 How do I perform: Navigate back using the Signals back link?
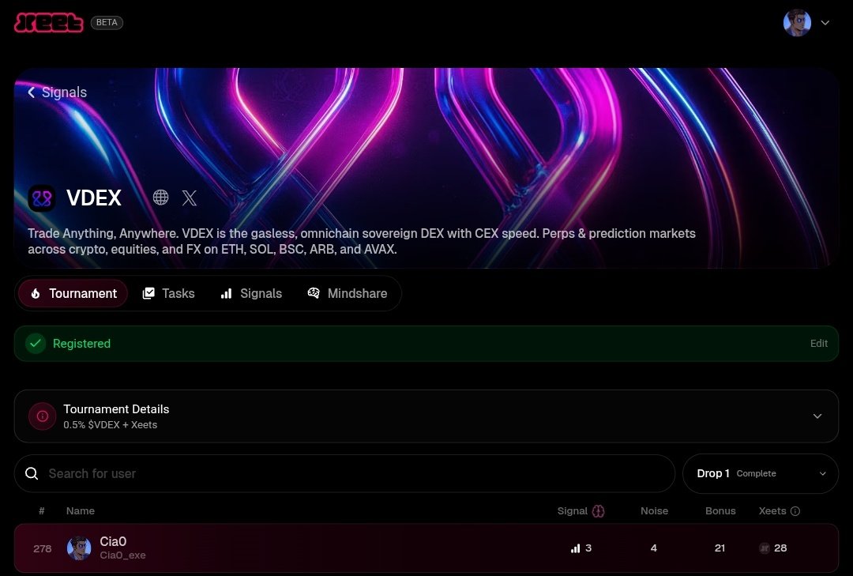[x=56, y=92]
